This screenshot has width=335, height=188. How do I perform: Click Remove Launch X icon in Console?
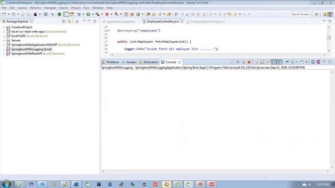point(238,62)
